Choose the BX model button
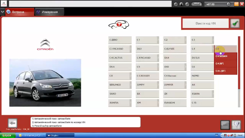The width and height of the screenshot is (245, 138). click(x=147, y=94)
